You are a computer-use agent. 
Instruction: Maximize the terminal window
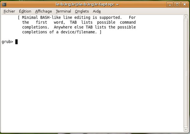[177, 4]
